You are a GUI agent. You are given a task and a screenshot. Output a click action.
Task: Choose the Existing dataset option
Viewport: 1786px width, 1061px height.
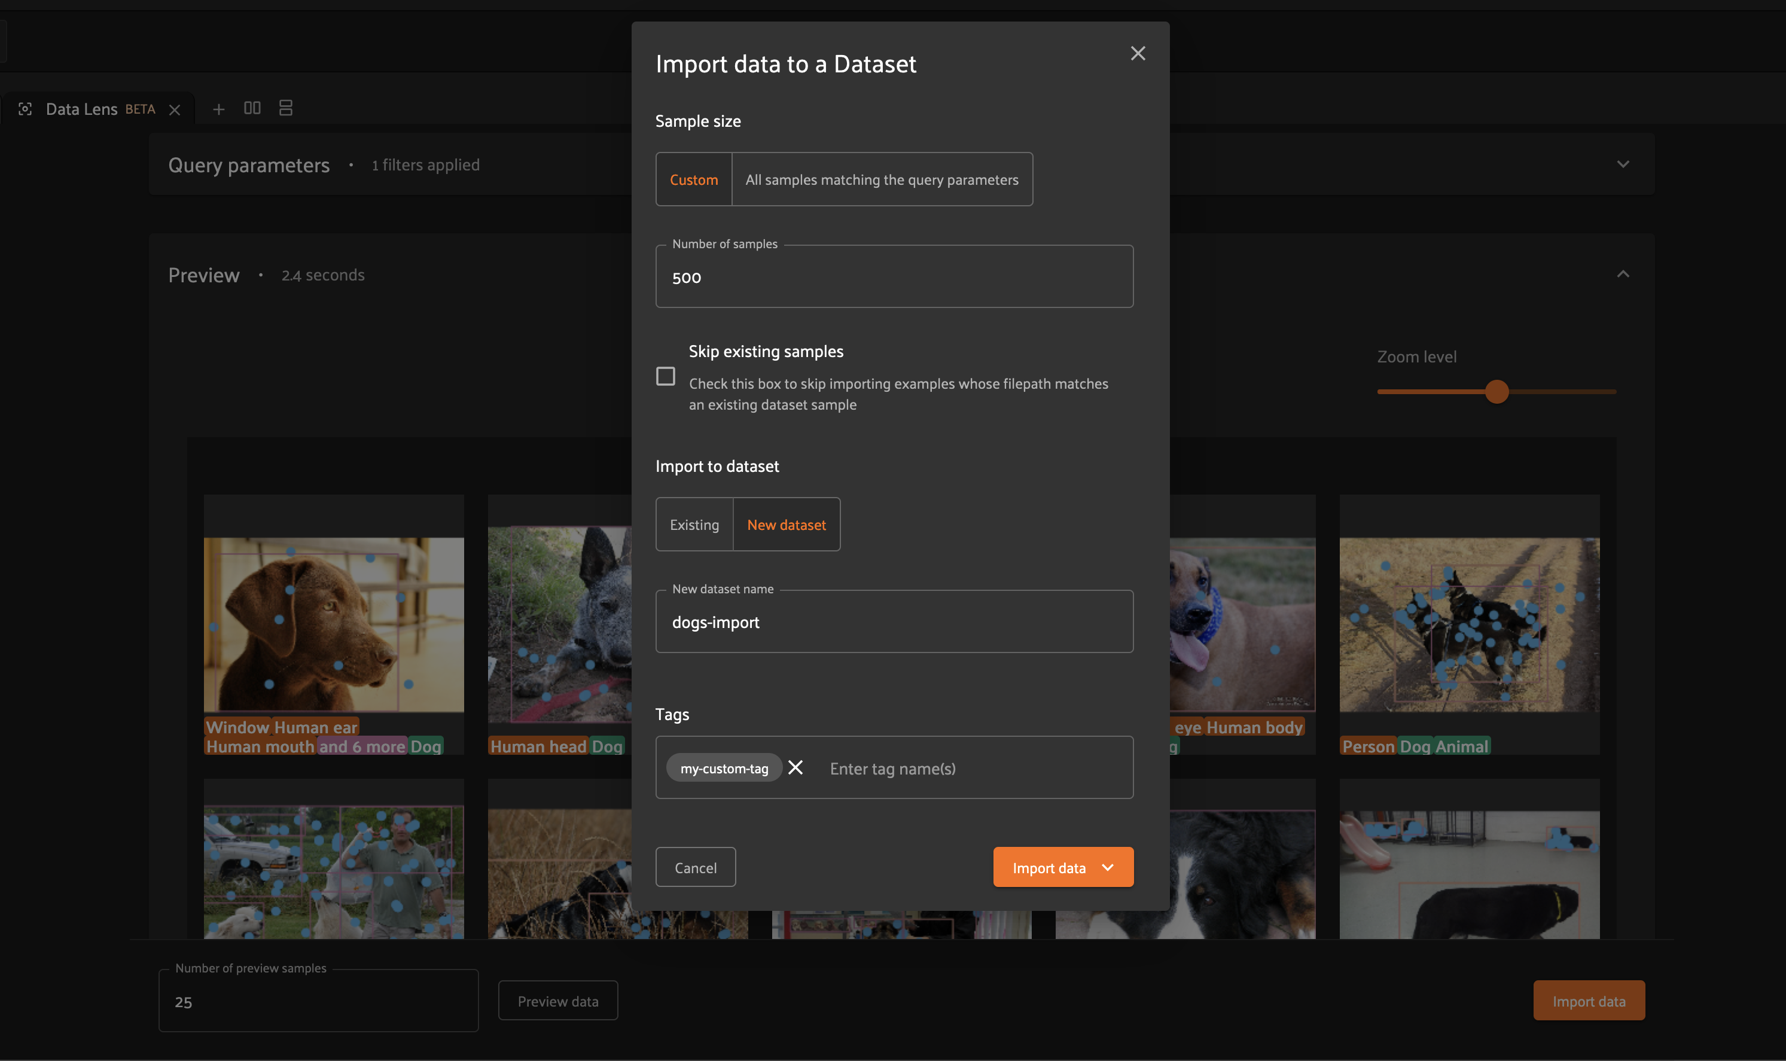point(694,525)
